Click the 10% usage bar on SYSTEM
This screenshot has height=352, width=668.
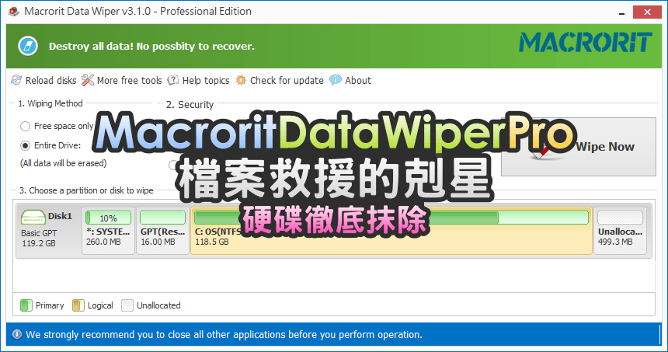coord(108,218)
